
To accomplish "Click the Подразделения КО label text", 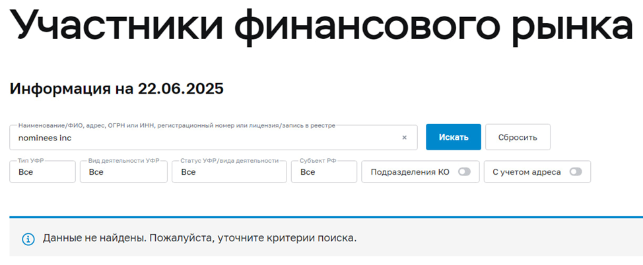I will point(410,172).
